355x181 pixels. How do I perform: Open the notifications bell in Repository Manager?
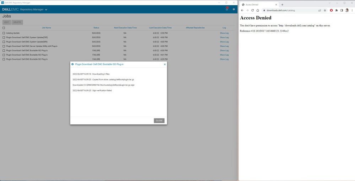227,9
